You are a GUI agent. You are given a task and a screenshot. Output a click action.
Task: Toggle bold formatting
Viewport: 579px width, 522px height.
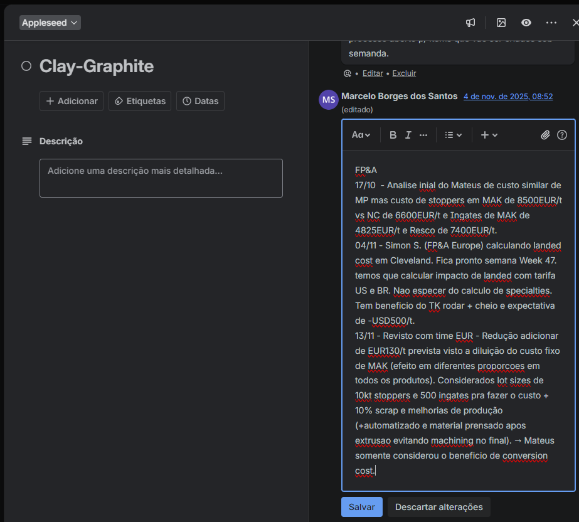pyautogui.click(x=393, y=136)
